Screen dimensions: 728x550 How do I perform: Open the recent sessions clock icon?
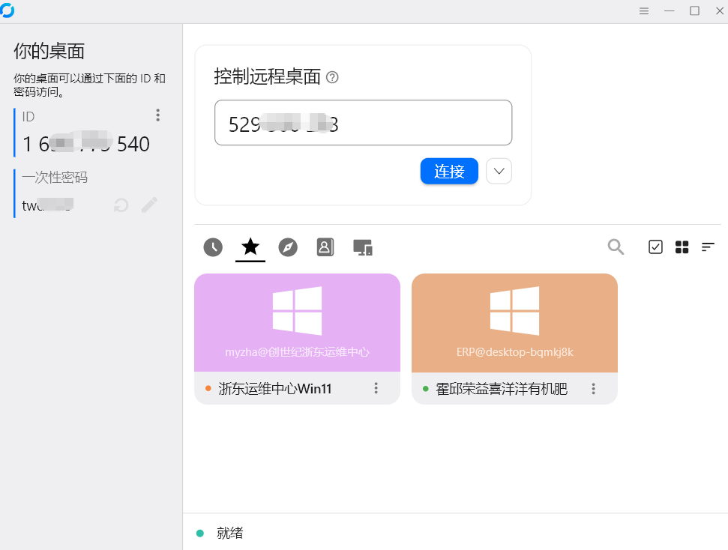tap(212, 247)
